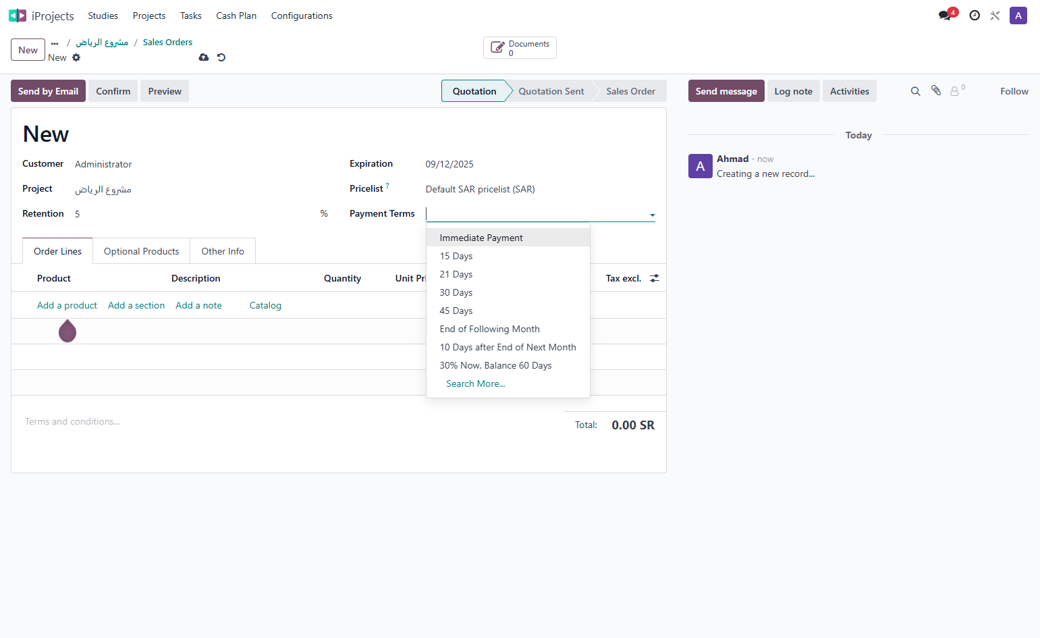Open the product Catalog link

[265, 305]
